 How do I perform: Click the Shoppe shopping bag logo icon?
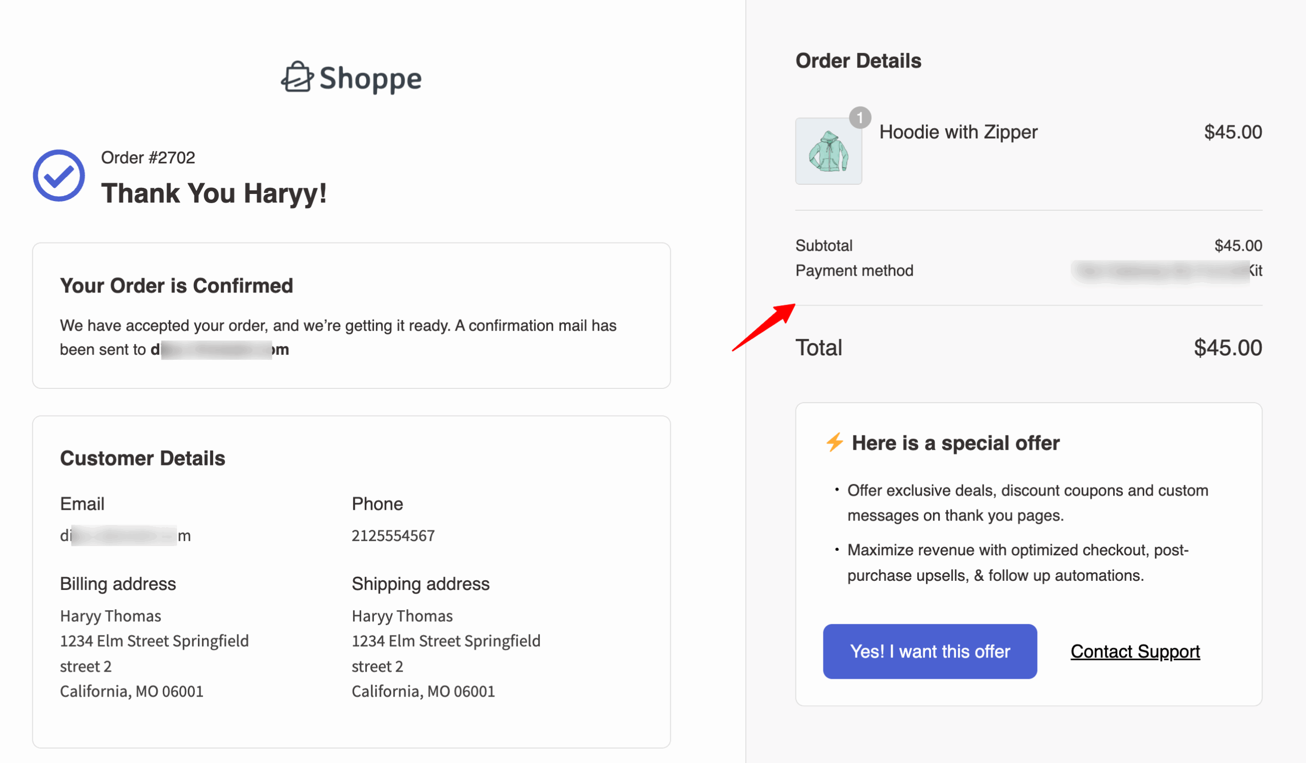(x=297, y=78)
